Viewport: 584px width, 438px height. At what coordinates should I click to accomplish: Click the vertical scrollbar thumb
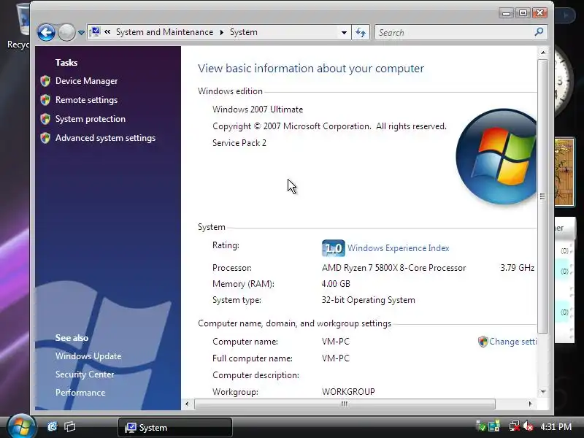pyautogui.click(x=542, y=196)
